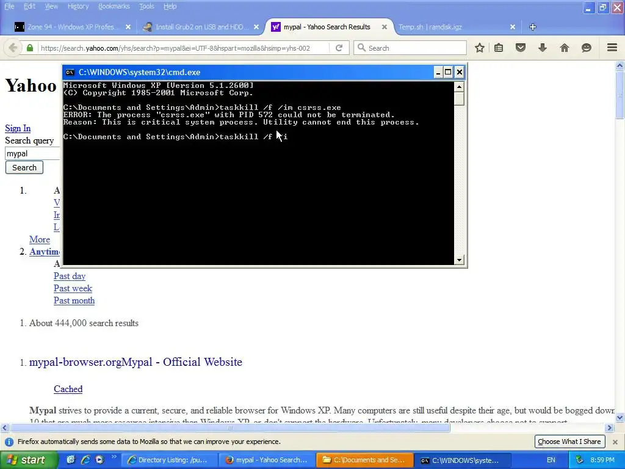Open the History menu

(78, 6)
